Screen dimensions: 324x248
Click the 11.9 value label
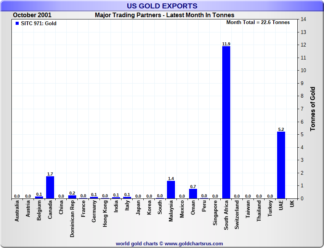coord(226,44)
